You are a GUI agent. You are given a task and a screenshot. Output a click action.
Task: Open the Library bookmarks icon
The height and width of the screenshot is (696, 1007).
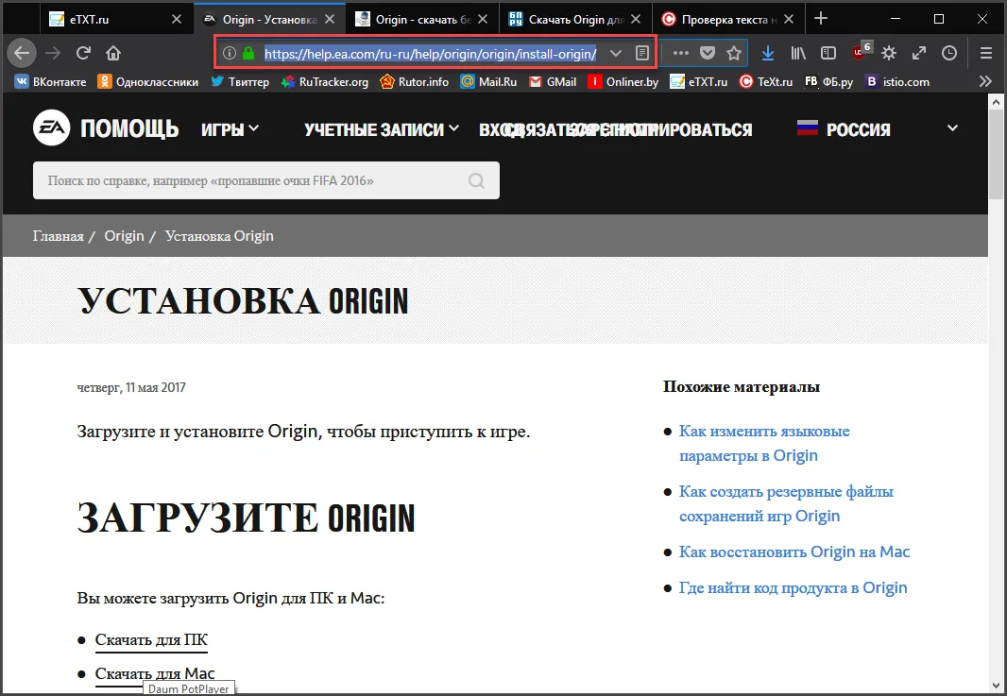click(x=798, y=53)
